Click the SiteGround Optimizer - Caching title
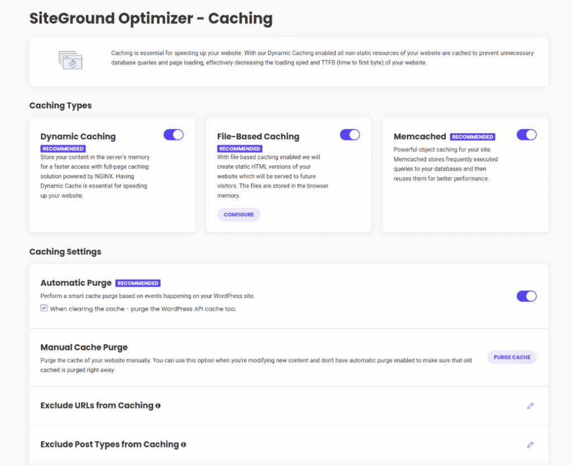Image resolution: width=572 pixels, height=466 pixels. [151, 18]
